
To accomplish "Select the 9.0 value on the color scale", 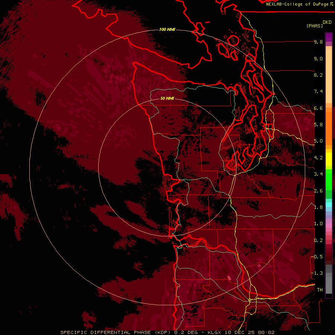I will click(318, 58).
